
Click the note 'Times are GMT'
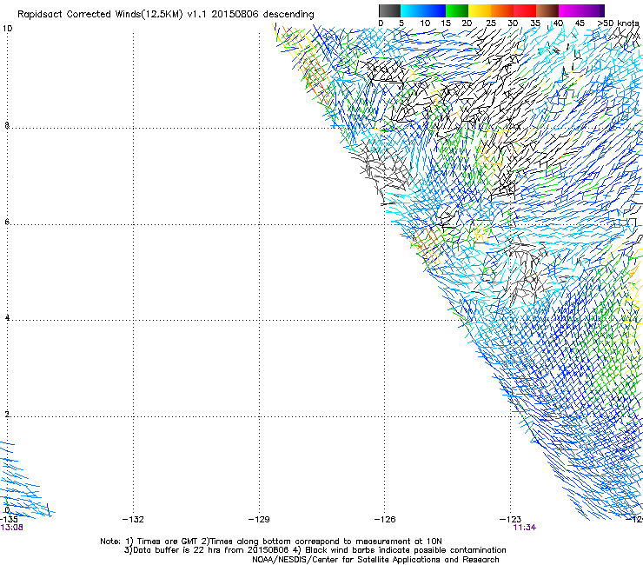coord(168,542)
